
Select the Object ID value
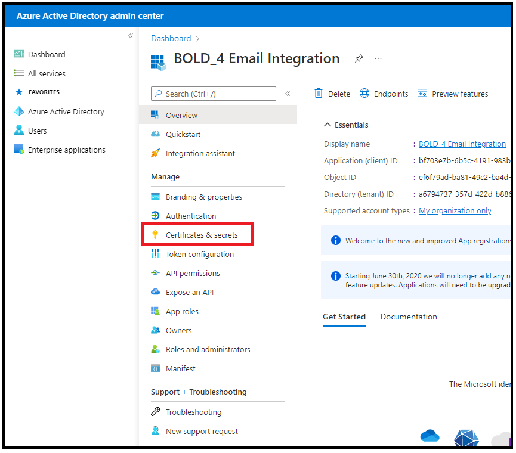click(464, 177)
